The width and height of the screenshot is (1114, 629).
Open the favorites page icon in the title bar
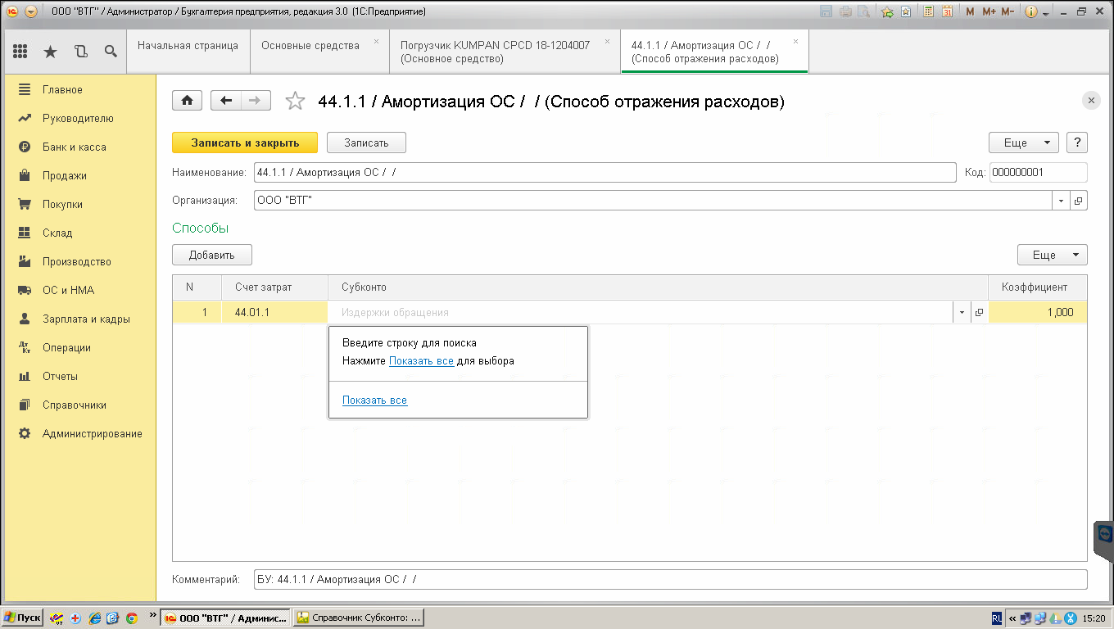(x=906, y=11)
